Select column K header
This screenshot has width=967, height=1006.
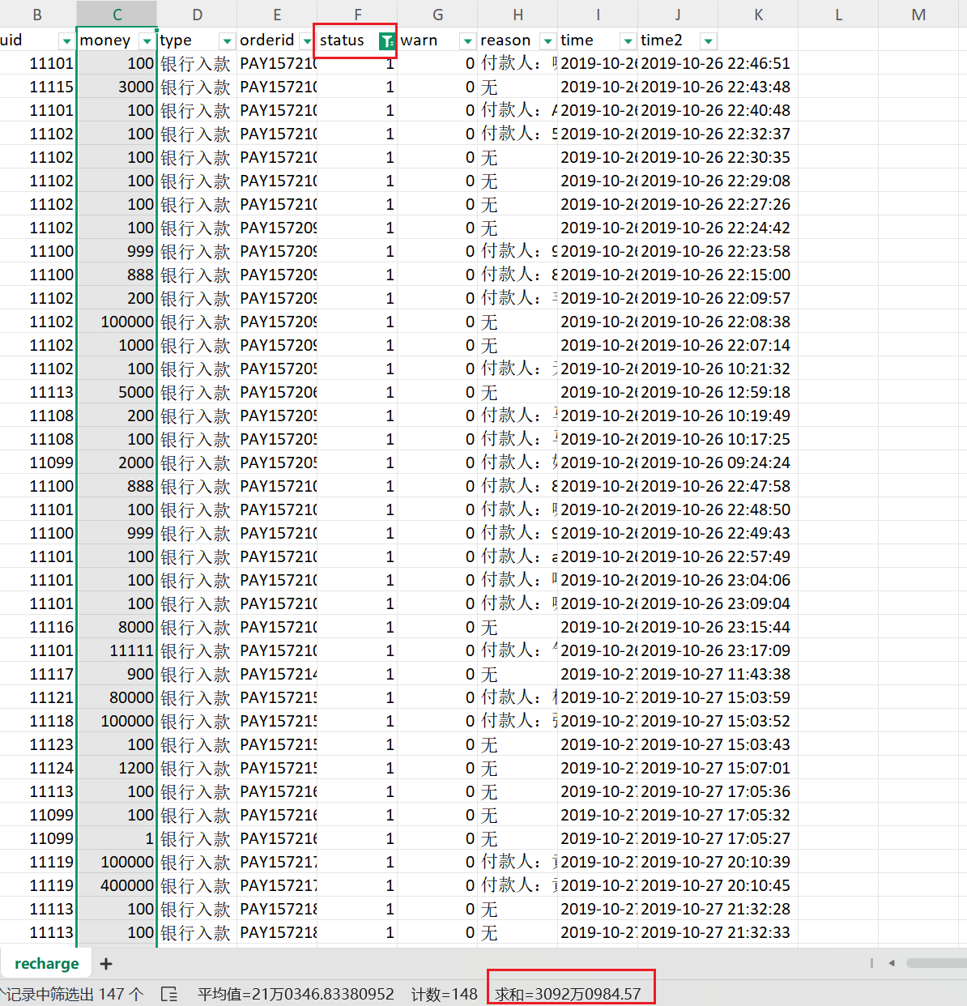pos(758,15)
